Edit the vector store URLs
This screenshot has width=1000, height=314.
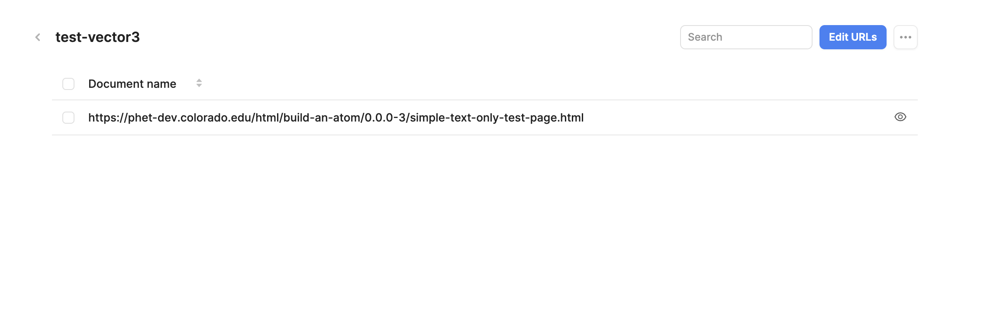852,37
